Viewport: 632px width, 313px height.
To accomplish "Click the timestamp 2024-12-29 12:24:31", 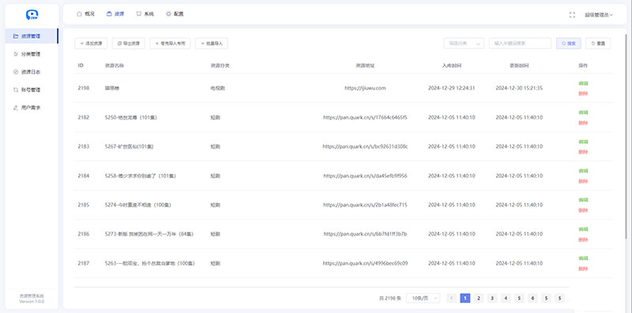I will 451,88.
